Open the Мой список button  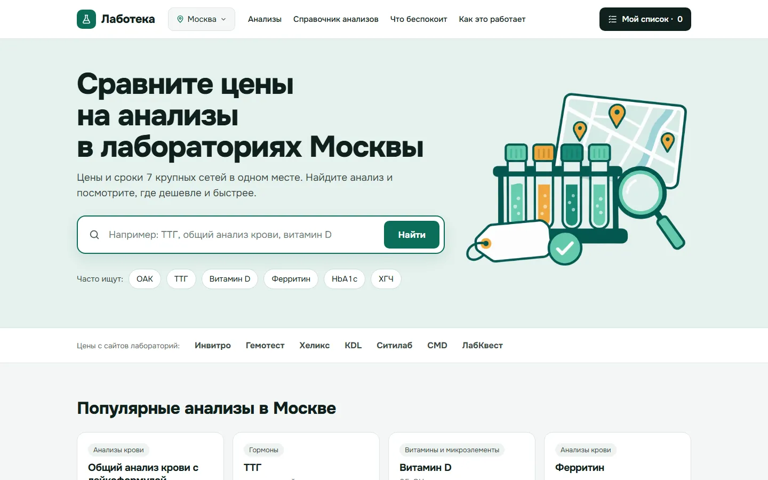pos(645,19)
